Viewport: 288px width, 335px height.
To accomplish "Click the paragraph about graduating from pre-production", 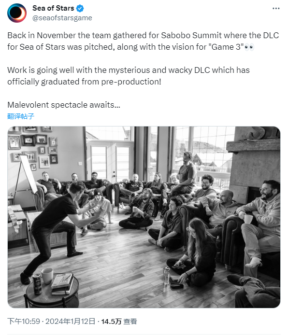I will click(128, 76).
